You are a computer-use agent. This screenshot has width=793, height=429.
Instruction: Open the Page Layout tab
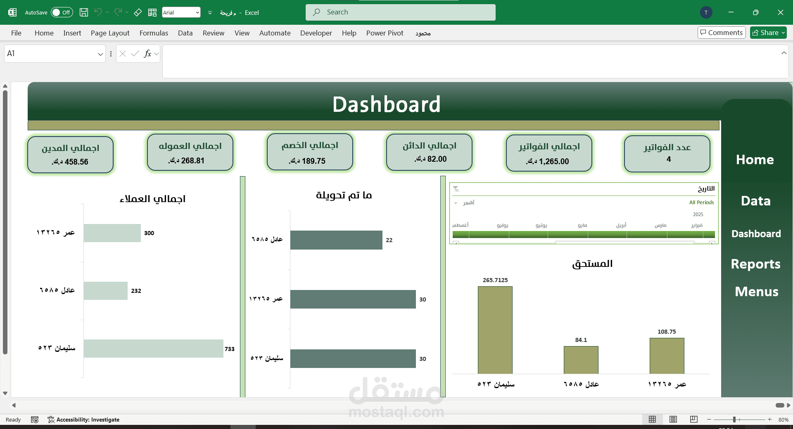[x=110, y=33]
